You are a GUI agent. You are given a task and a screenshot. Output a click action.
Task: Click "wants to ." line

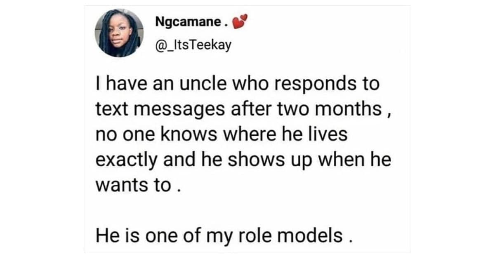(138, 186)
